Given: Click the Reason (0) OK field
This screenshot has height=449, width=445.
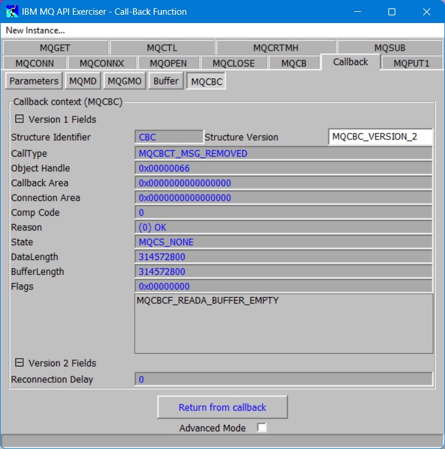Looking at the screenshot, I should point(283,227).
